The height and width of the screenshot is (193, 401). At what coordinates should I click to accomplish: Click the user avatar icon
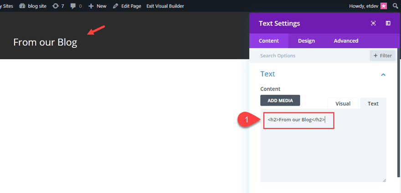pos(384,6)
